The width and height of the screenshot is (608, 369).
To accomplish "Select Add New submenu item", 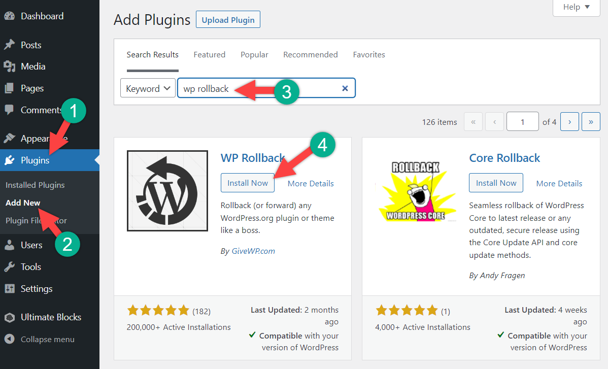I will 23,203.
